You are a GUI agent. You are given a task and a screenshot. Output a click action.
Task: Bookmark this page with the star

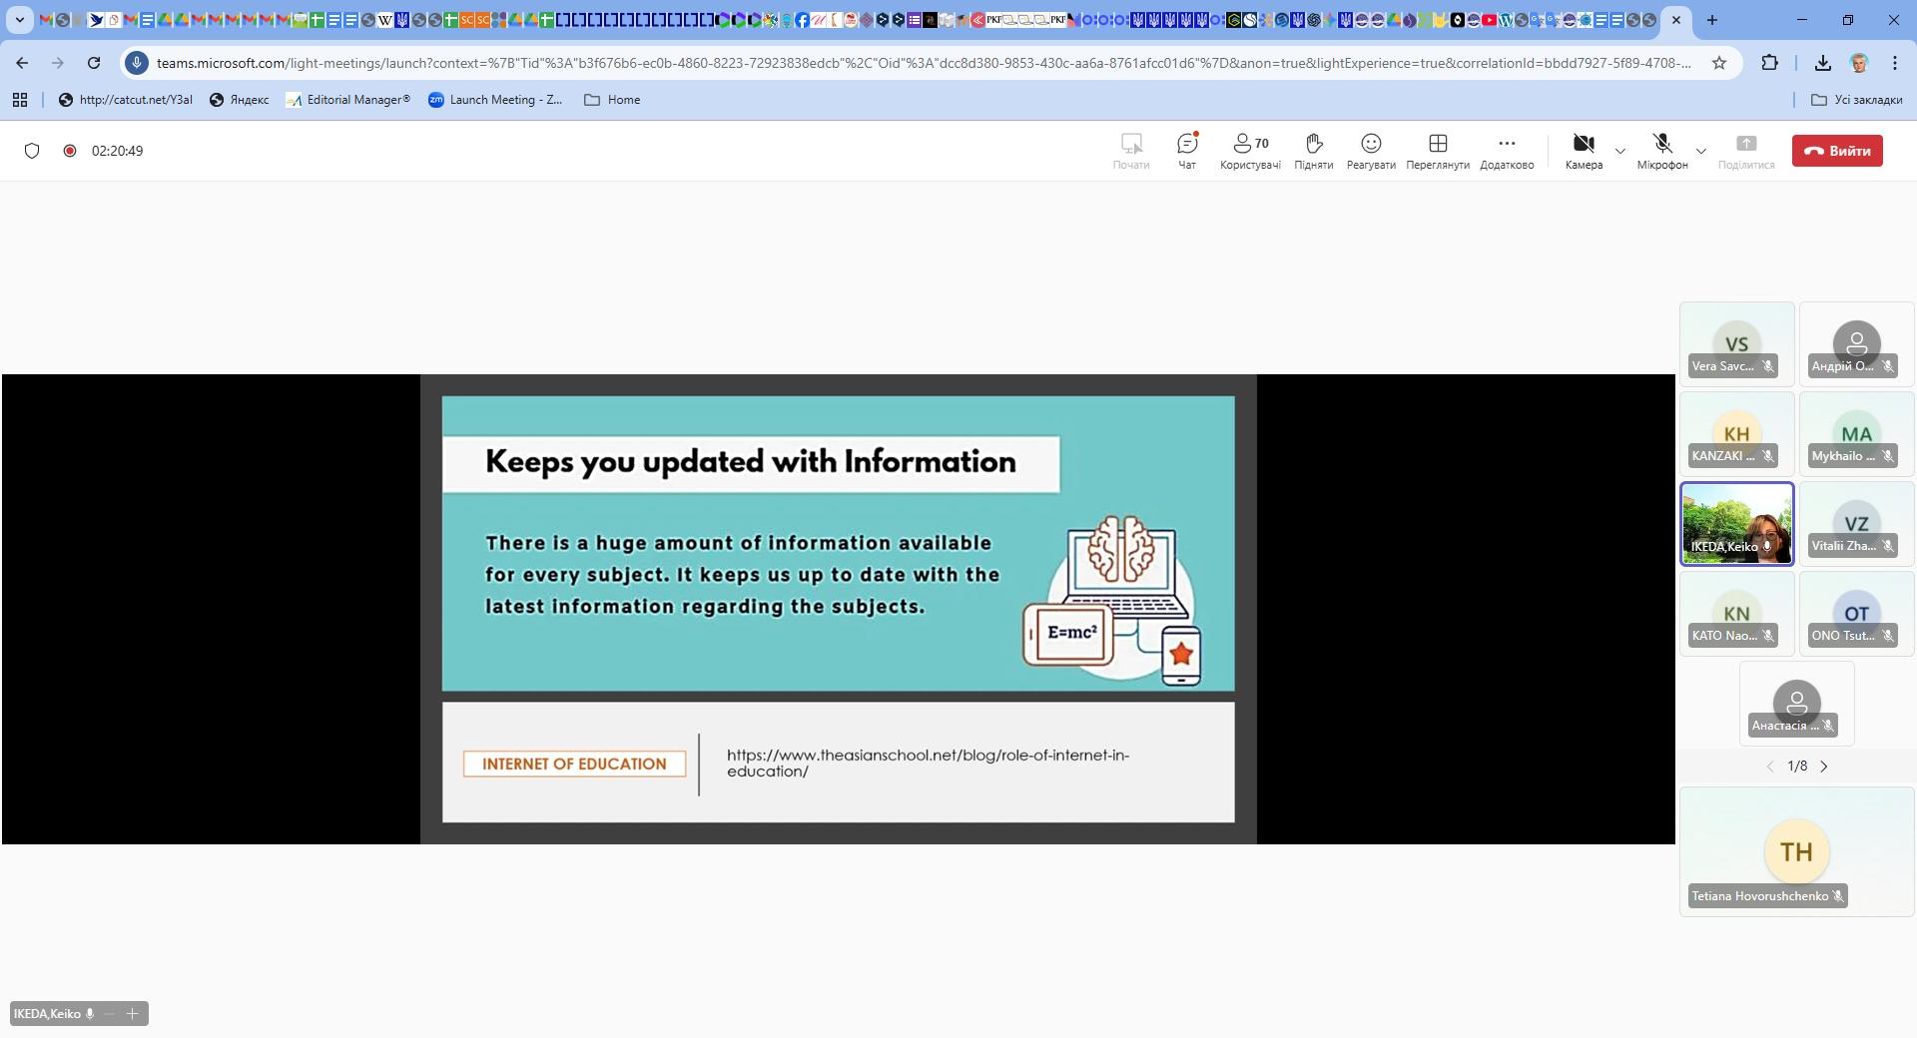pos(1718,63)
